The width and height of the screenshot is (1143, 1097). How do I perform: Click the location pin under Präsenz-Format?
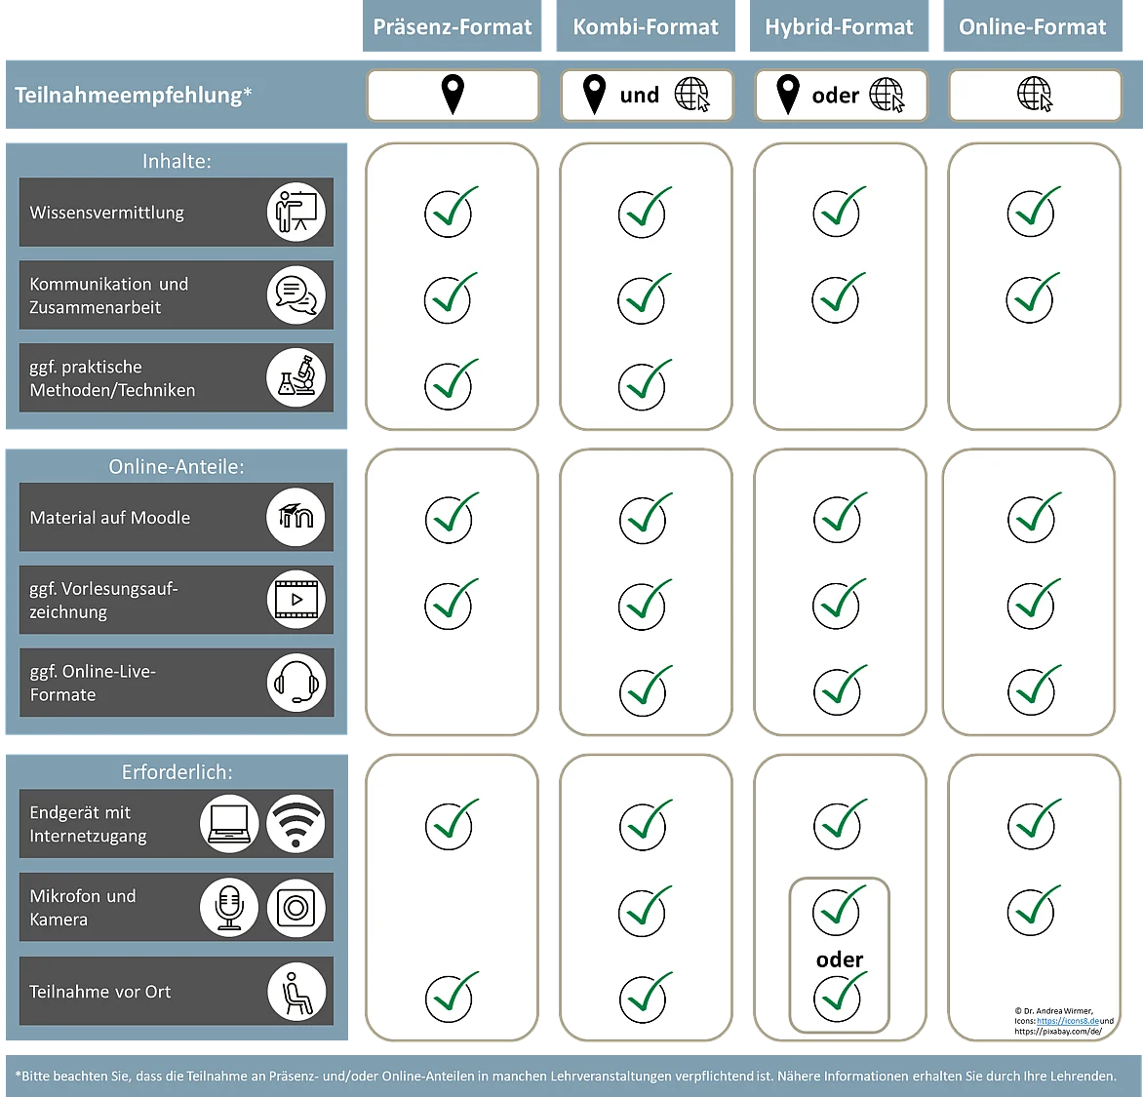[453, 94]
